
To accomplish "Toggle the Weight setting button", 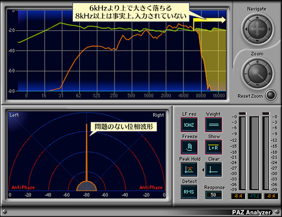I will (213, 125).
